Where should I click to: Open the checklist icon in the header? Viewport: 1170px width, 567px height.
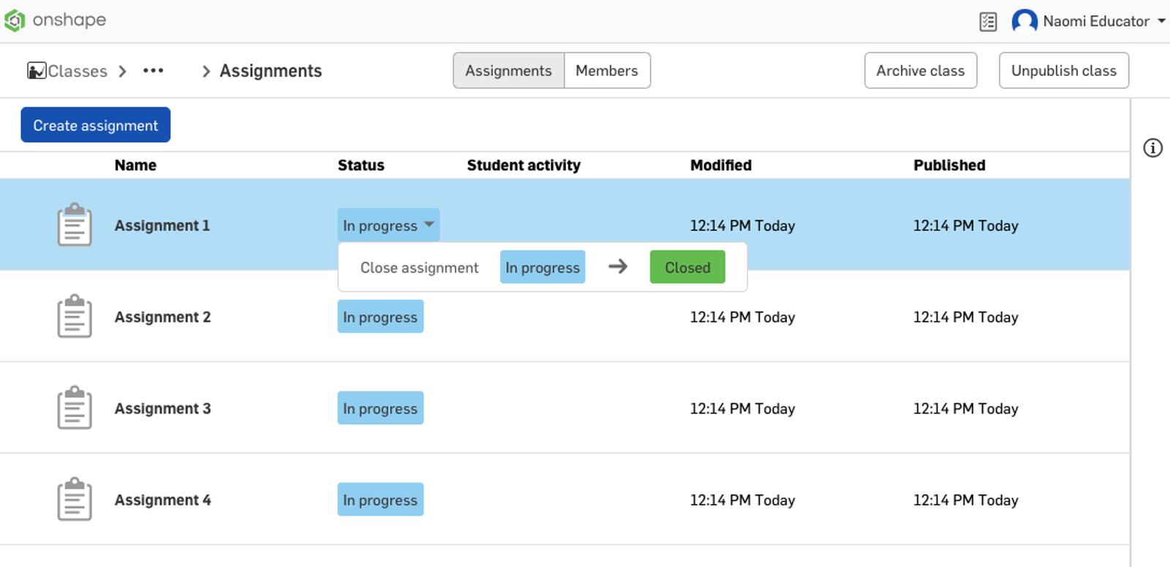pos(988,22)
